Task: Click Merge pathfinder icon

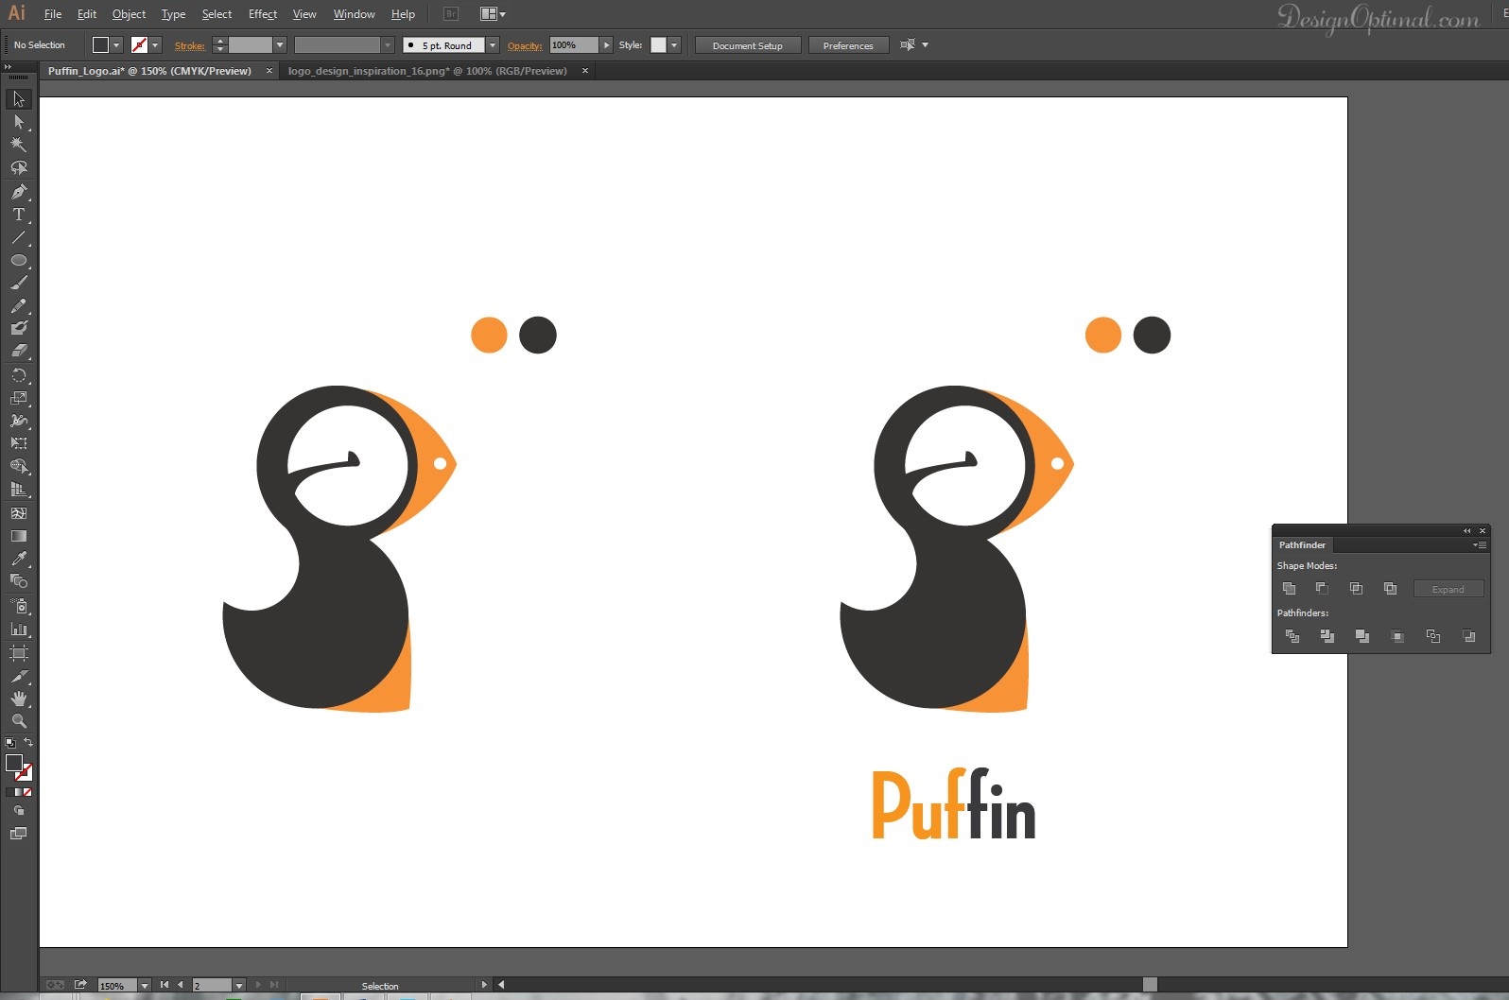Action: [x=1362, y=636]
